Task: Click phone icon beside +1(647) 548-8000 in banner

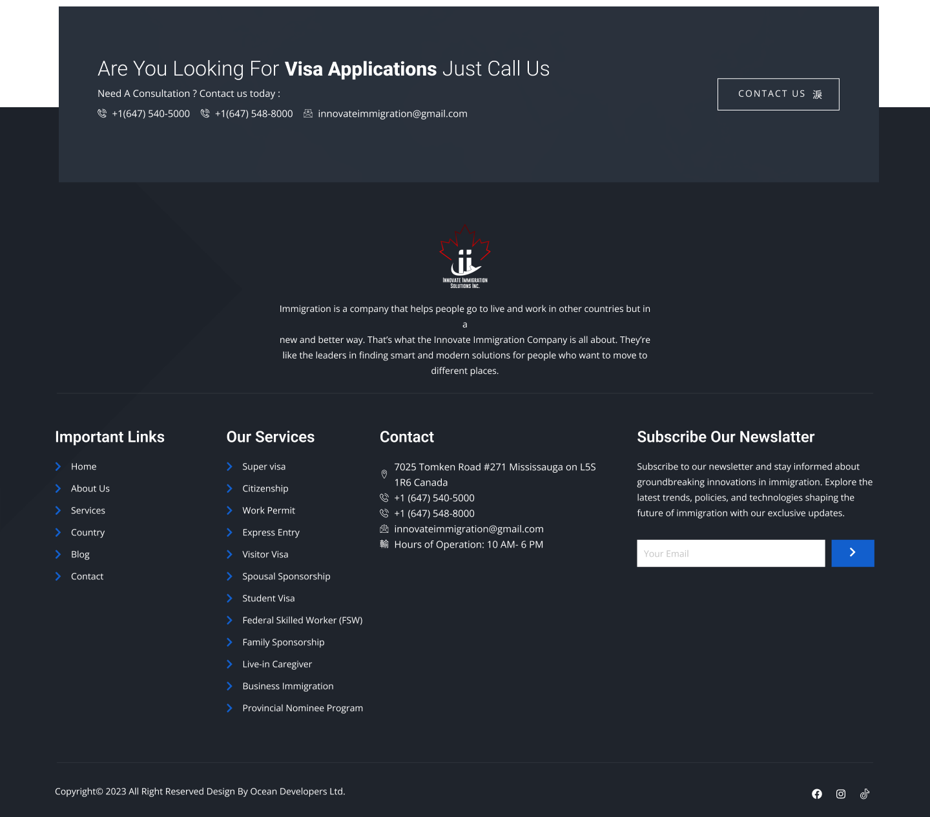Action: 205,114
